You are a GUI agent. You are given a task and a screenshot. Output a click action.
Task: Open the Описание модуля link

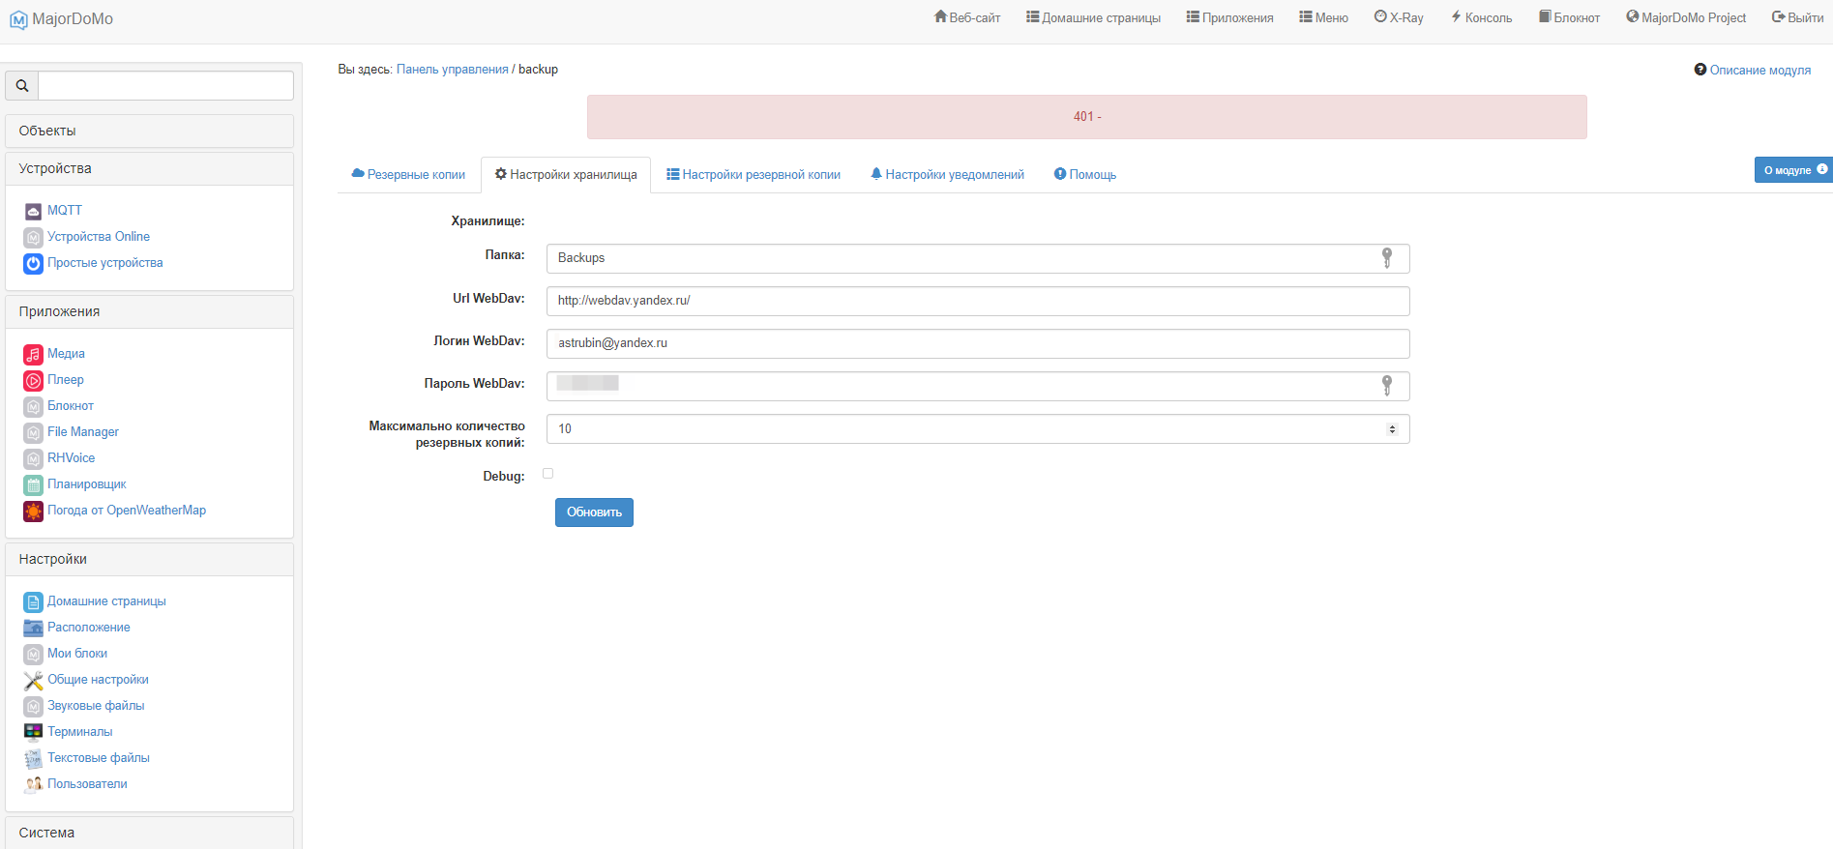pyautogui.click(x=1759, y=71)
